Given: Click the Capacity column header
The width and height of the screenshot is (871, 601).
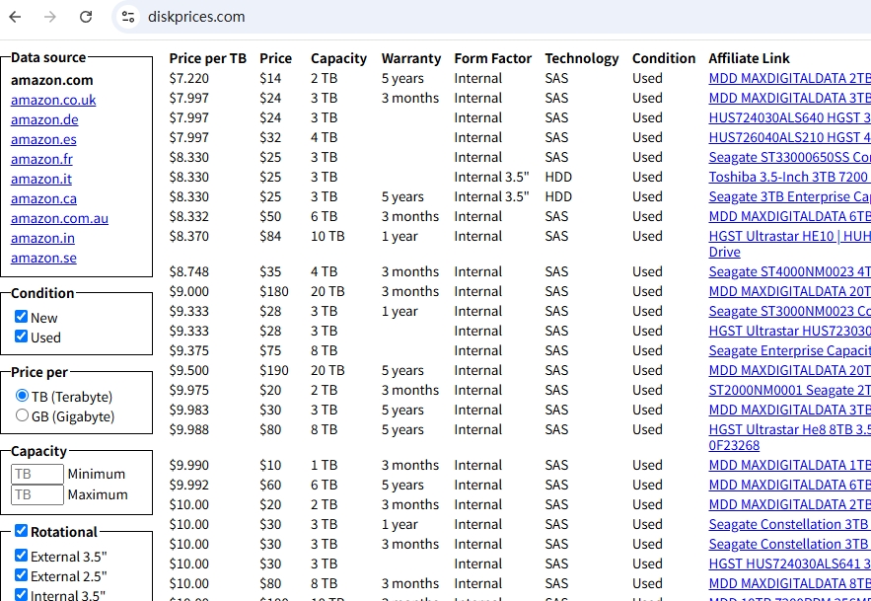Looking at the screenshot, I should point(339,58).
